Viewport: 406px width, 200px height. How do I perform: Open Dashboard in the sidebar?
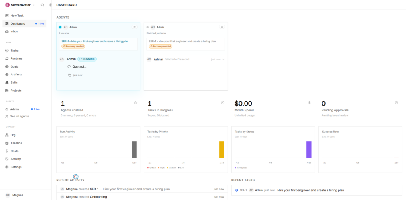click(25, 23)
